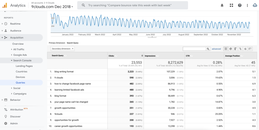Collapse Search Console submenu
This screenshot has height=130, width=259.
point(12,61)
